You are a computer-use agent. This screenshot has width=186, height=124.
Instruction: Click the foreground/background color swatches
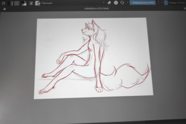click(x=24, y=3)
